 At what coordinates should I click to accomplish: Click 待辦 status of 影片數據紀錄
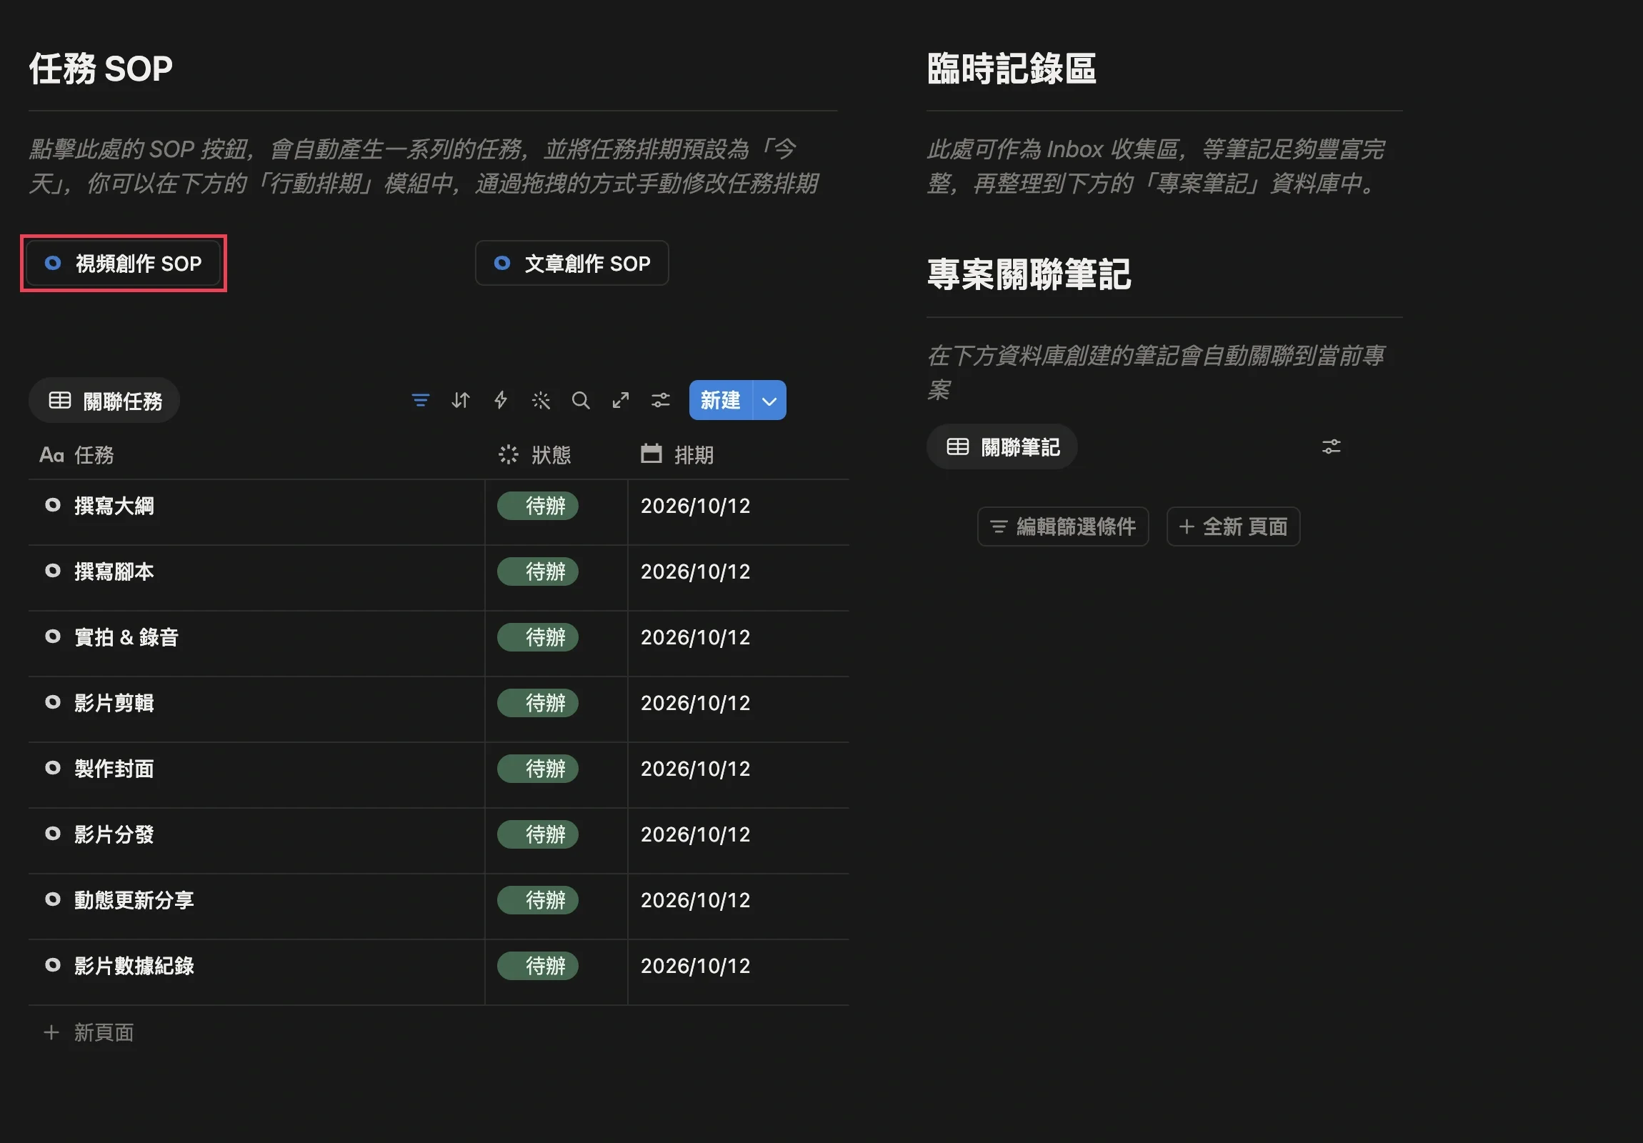click(537, 967)
